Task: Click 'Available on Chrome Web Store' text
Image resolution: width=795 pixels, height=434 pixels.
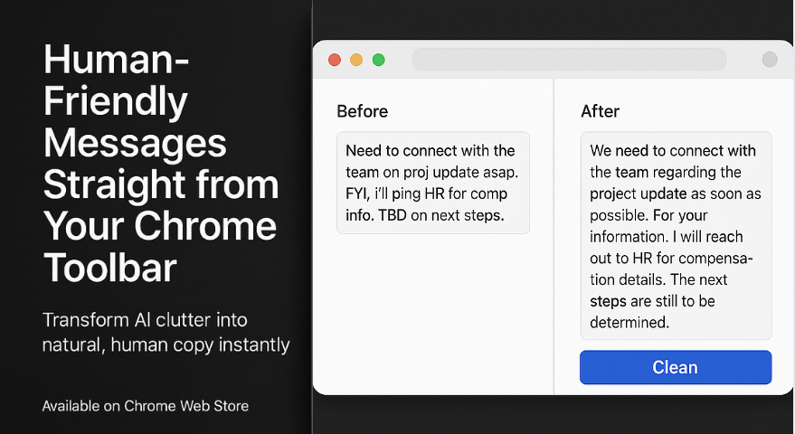Action: tap(146, 406)
